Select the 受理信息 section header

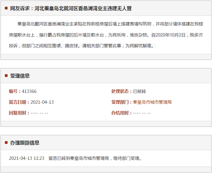click(x=20, y=76)
